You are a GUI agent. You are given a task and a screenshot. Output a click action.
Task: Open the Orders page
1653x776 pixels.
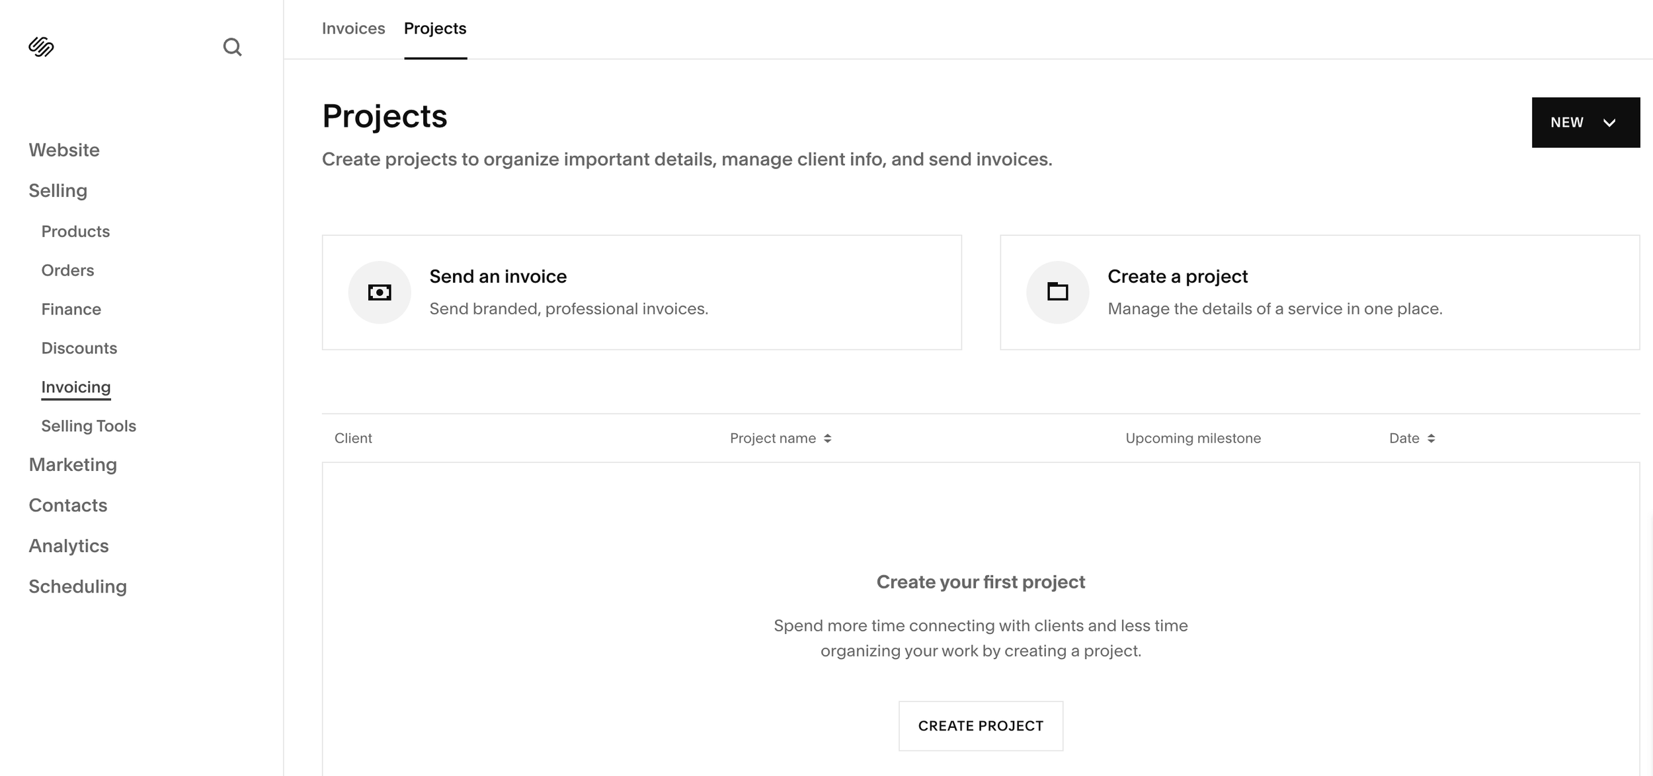(67, 269)
